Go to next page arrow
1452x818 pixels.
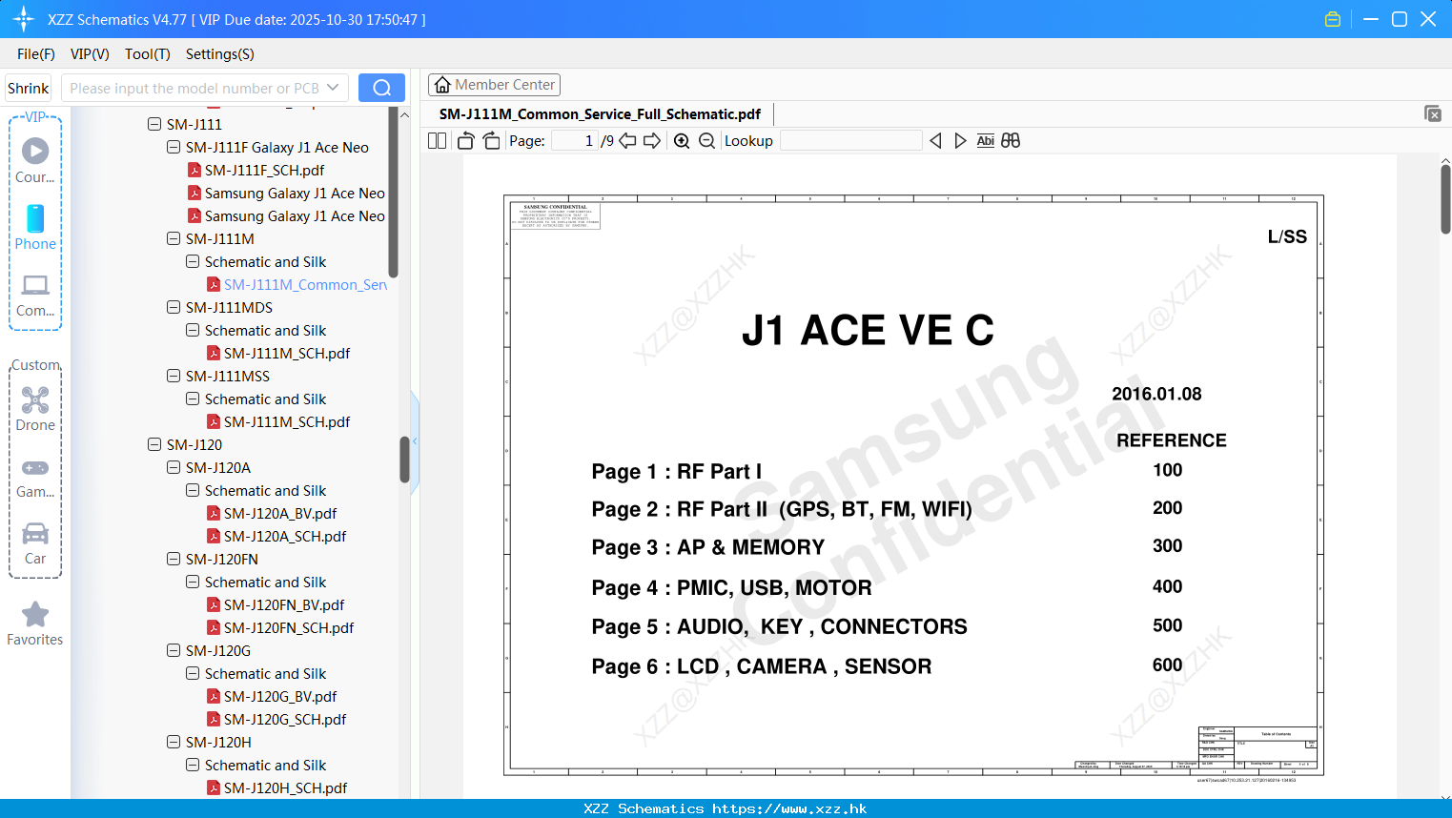point(652,140)
